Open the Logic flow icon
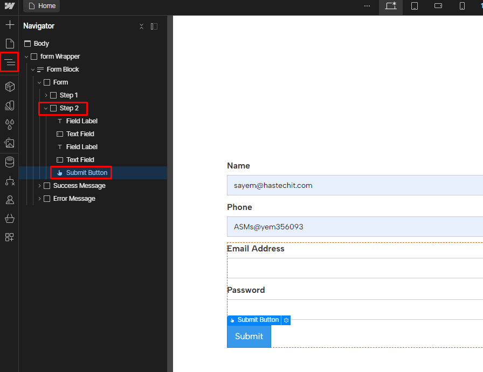483x372 pixels. [x=10, y=181]
